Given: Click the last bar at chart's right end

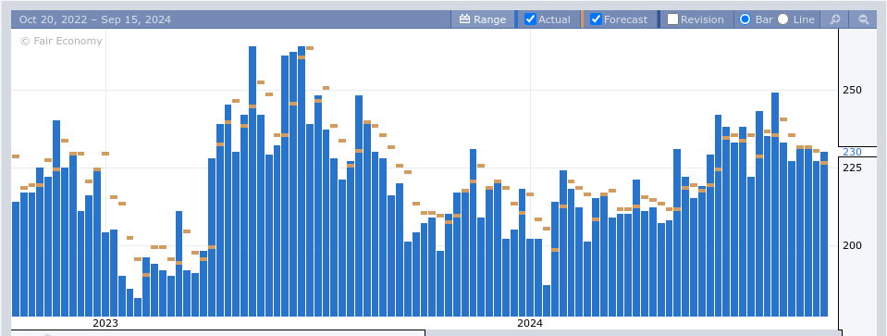Looking at the screenshot, I should point(824,234).
